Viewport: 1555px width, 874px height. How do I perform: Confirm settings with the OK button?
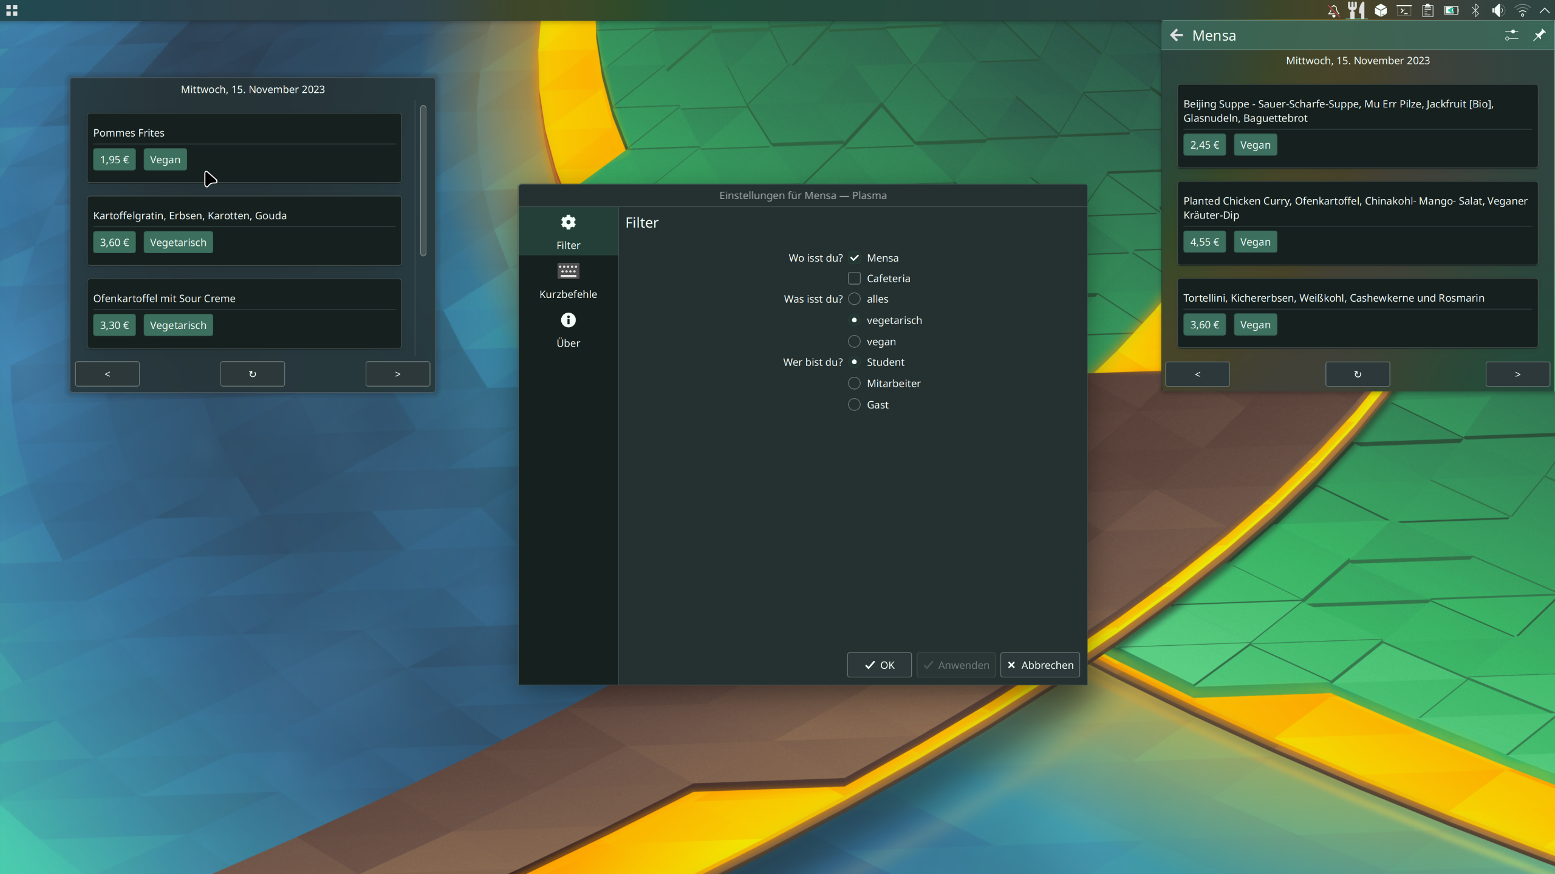click(x=879, y=665)
